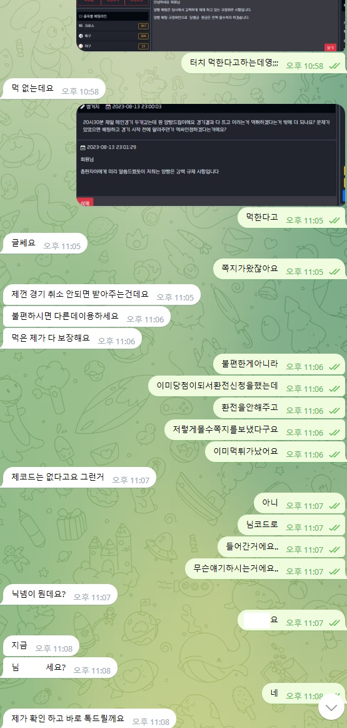Jump to latest messages with down chevron button
Screen dimensions: 347x728
pyautogui.click(x=331, y=707)
